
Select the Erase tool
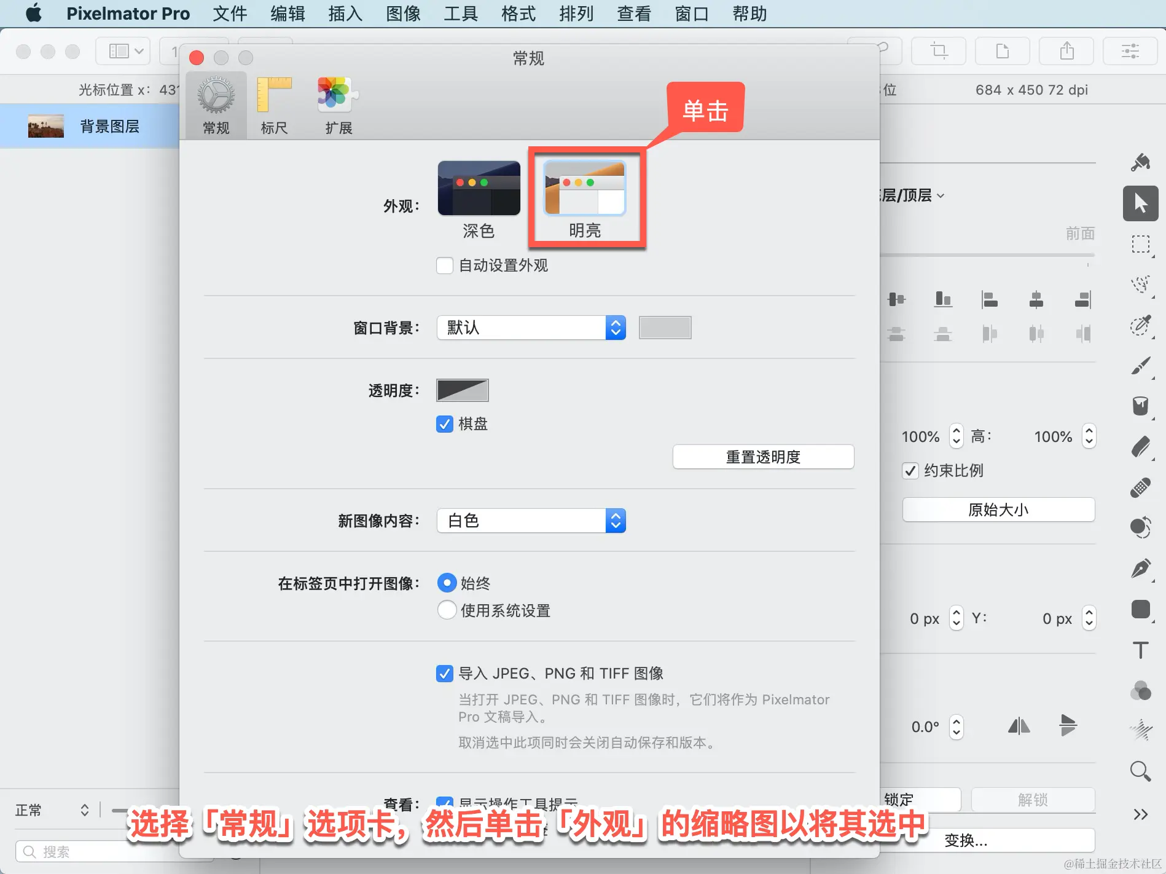(1140, 447)
